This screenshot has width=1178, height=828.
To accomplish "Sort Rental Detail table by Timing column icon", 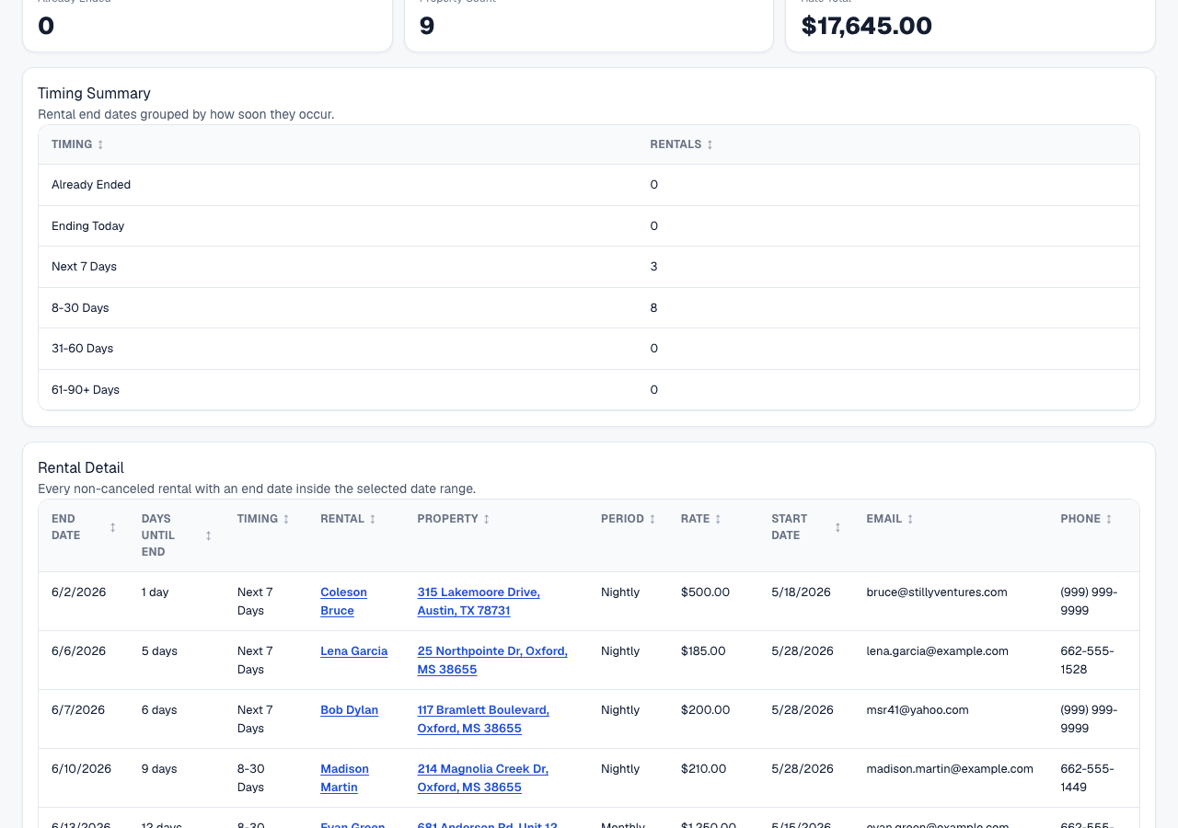I will [286, 519].
